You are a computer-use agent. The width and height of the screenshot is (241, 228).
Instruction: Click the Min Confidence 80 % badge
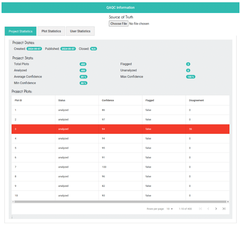tap(83, 83)
